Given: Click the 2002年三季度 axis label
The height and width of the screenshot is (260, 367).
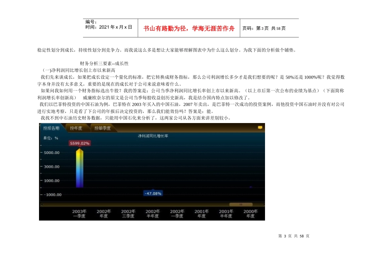Looking at the screenshot, I should coord(128,214).
